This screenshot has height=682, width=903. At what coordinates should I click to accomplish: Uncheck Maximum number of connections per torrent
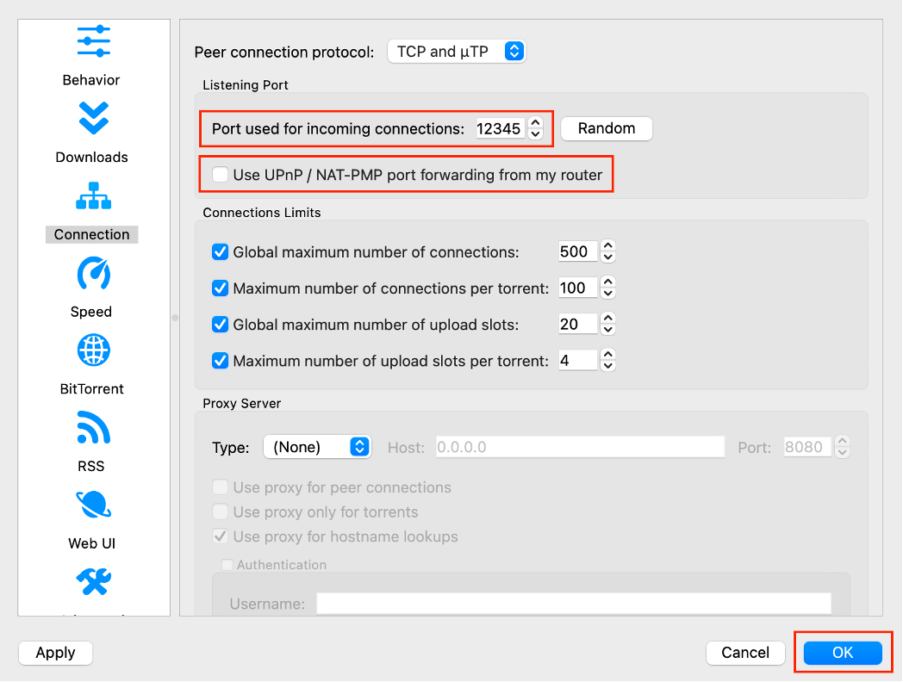click(220, 288)
